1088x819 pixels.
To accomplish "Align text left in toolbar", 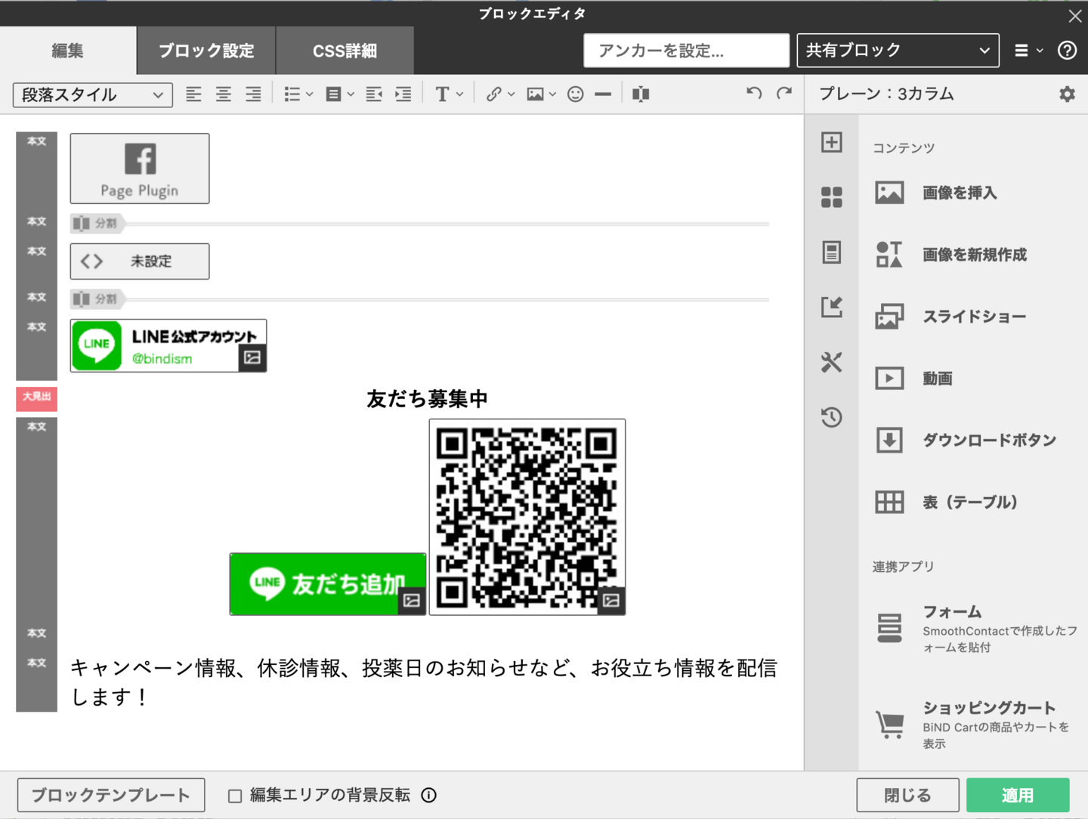I will (193, 94).
